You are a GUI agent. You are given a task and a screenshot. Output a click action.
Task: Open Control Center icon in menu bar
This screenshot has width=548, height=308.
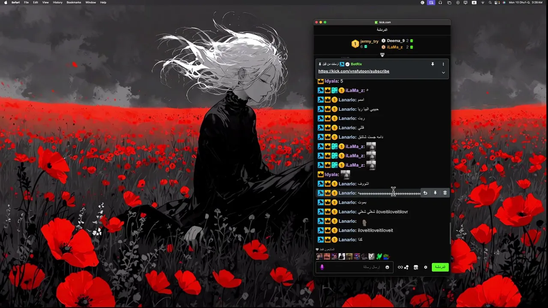point(497,3)
